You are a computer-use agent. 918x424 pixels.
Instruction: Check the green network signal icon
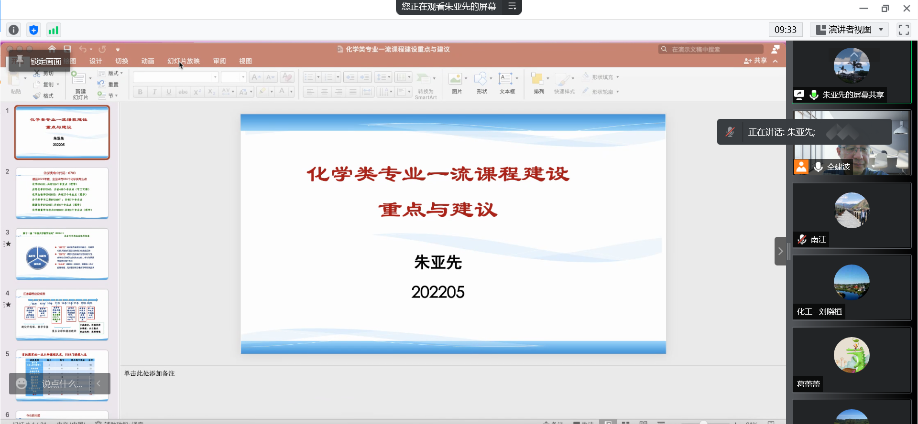click(x=53, y=30)
